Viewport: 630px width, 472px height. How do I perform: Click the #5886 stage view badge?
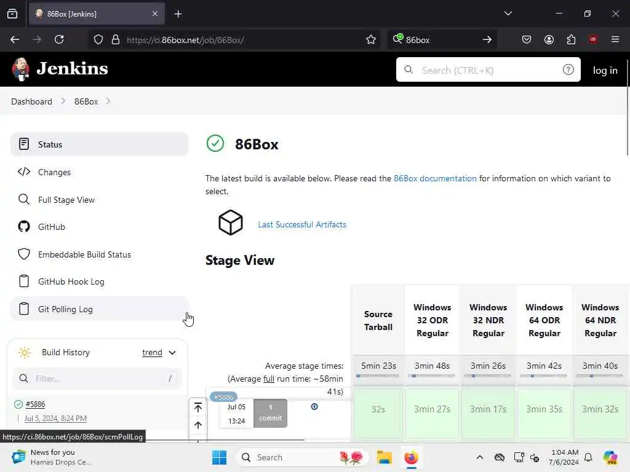tap(224, 397)
